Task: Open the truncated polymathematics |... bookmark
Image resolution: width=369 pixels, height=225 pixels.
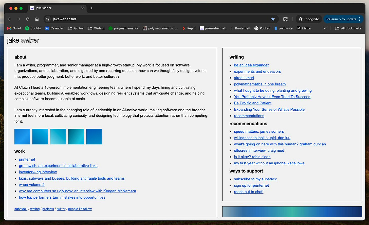Action: (x=160, y=28)
